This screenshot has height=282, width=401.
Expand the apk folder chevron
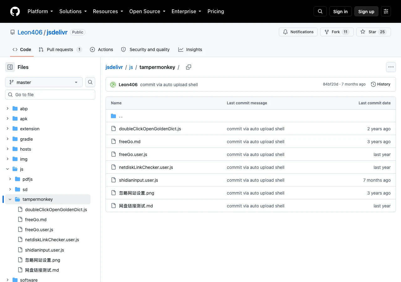tap(8, 119)
